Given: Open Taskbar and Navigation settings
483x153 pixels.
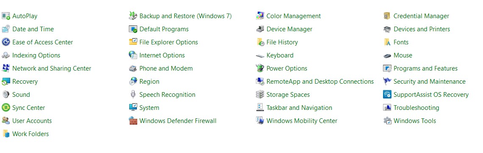Looking at the screenshot, I should coord(299,108).
